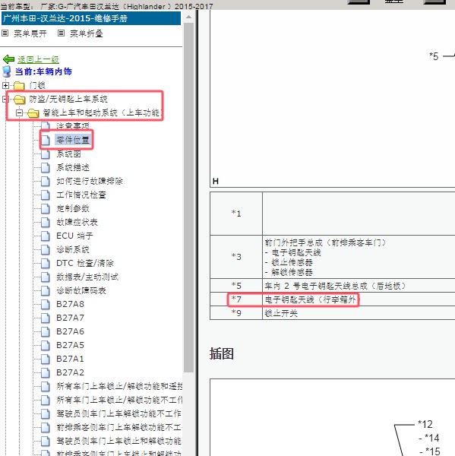Open 诊断系统 page
The image size is (455, 456).
(x=73, y=249)
